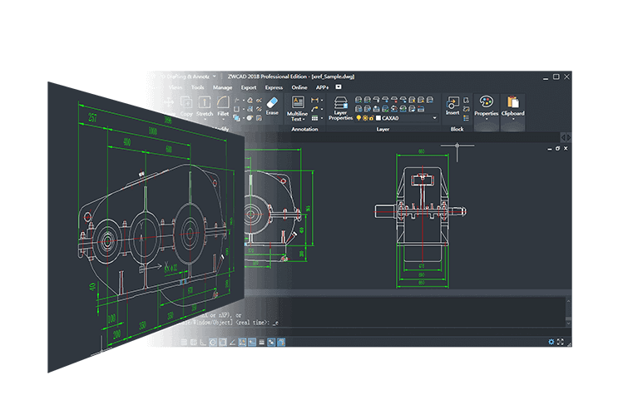Open the Manage ribbon tab
Viewport: 623px width, 400px height.
pos(223,87)
